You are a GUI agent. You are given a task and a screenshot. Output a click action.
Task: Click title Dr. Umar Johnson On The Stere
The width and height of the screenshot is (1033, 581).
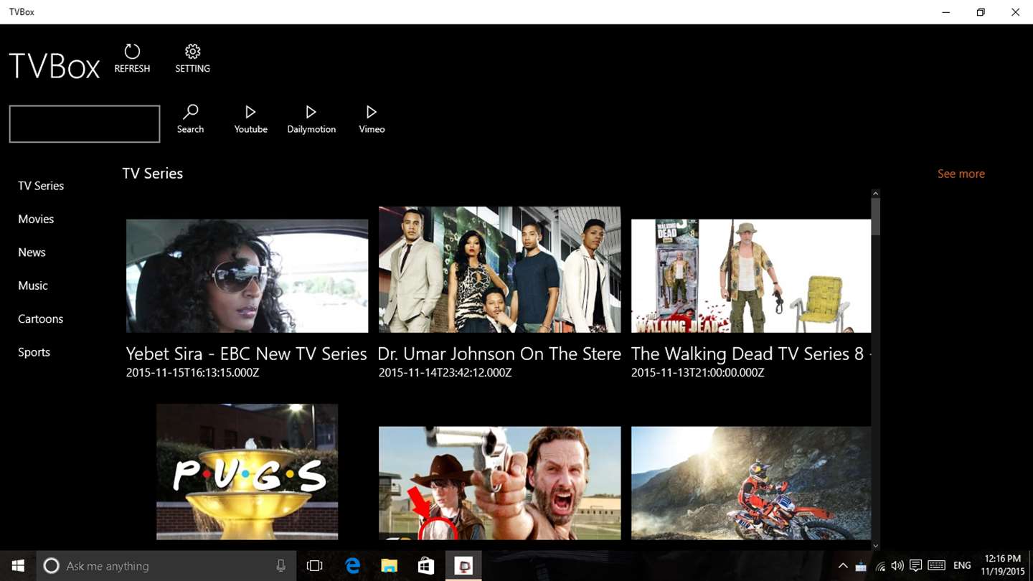point(499,354)
